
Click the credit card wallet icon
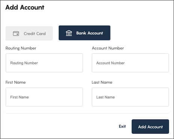pyautogui.click(x=16, y=34)
